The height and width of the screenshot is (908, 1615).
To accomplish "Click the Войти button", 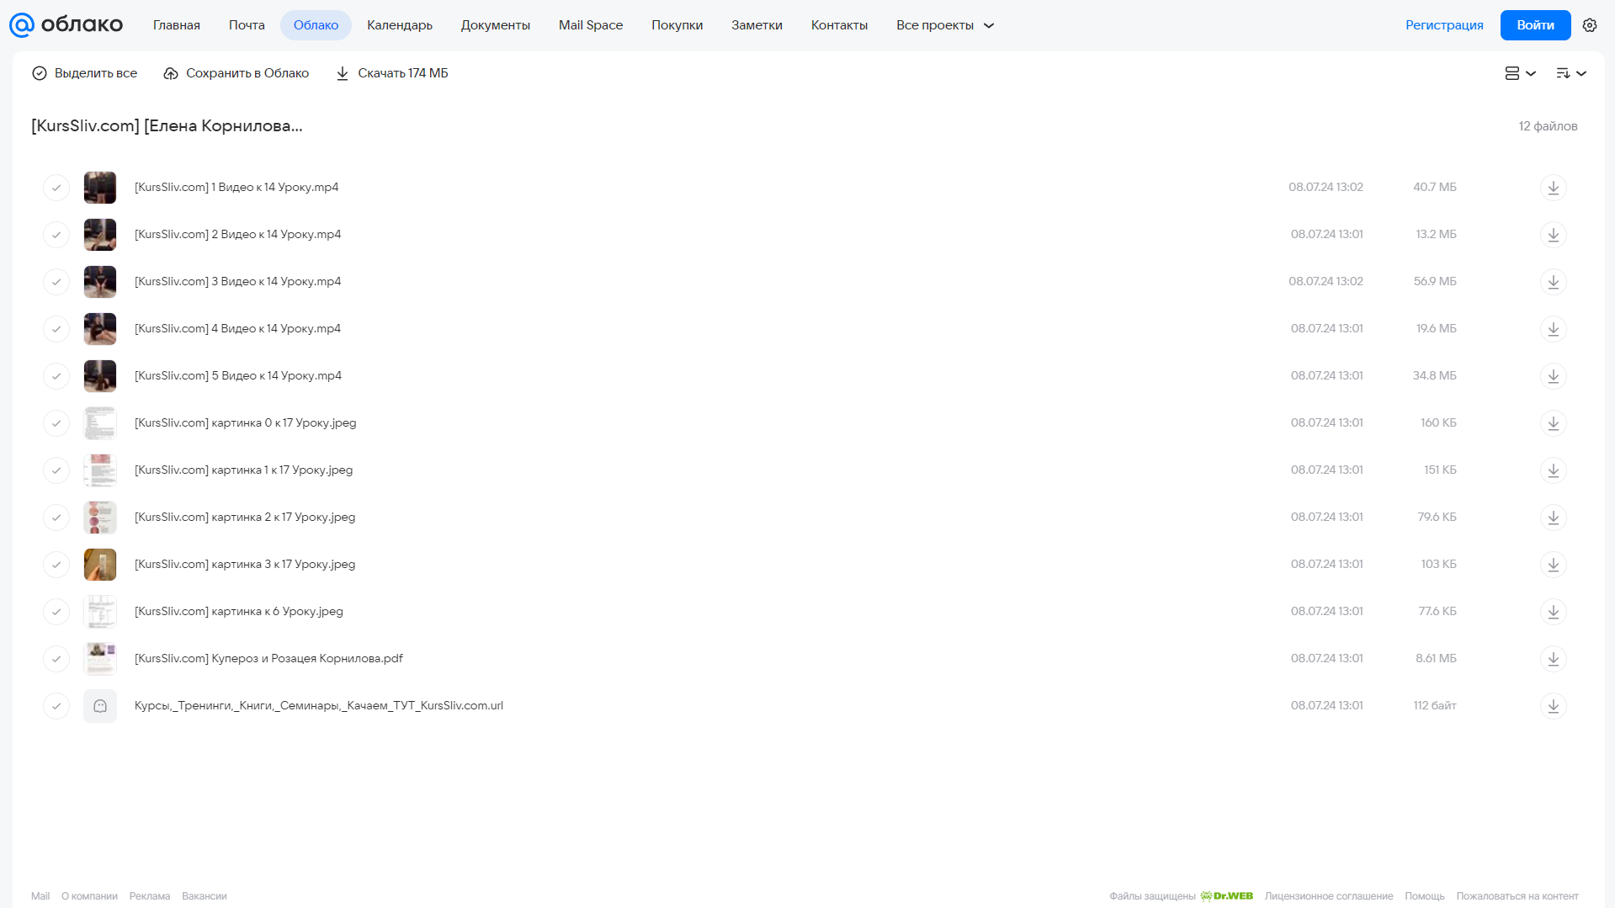I will (1535, 25).
